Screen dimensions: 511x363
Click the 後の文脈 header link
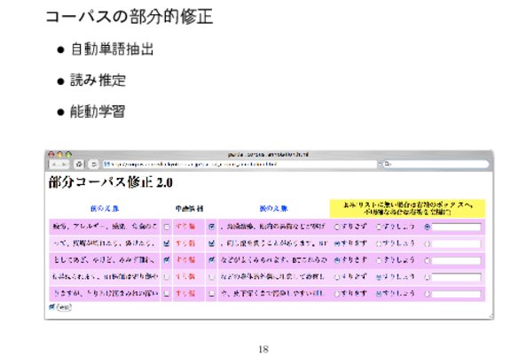(x=274, y=208)
